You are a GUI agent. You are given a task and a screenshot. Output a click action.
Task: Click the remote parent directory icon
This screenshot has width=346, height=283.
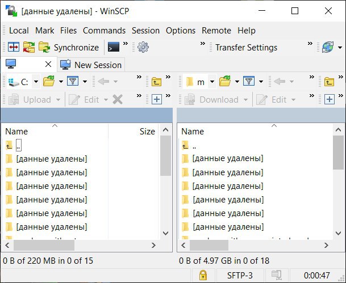click(329, 82)
